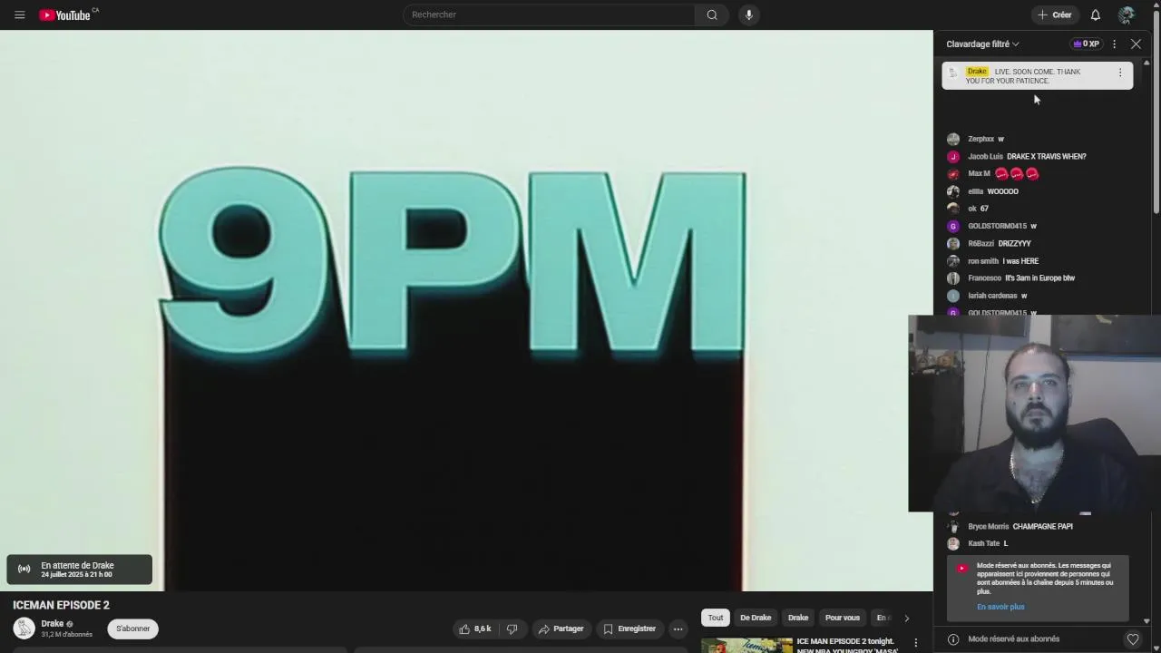Subscribe with S'abonner button
The image size is (1161, 653).
pyautogui.click(x=132, y=629)
